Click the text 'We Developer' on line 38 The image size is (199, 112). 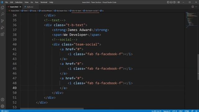[75, 35]
